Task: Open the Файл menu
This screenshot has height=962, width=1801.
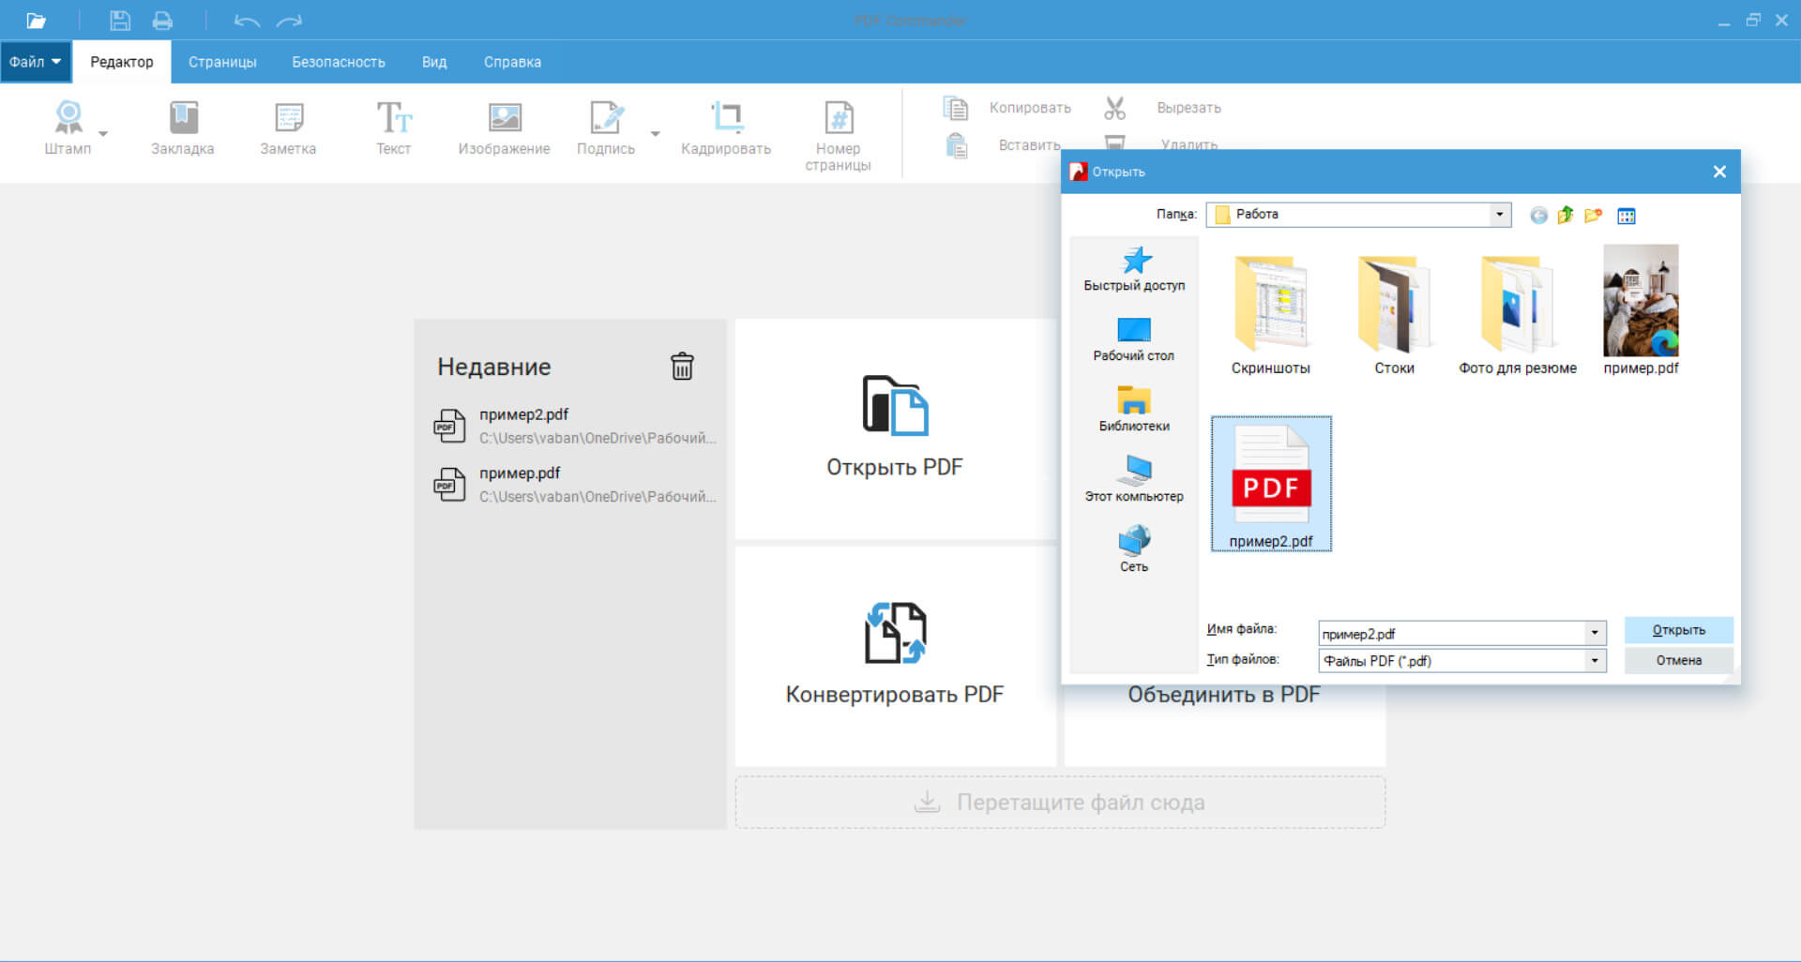Action: (x=35, y=62)
